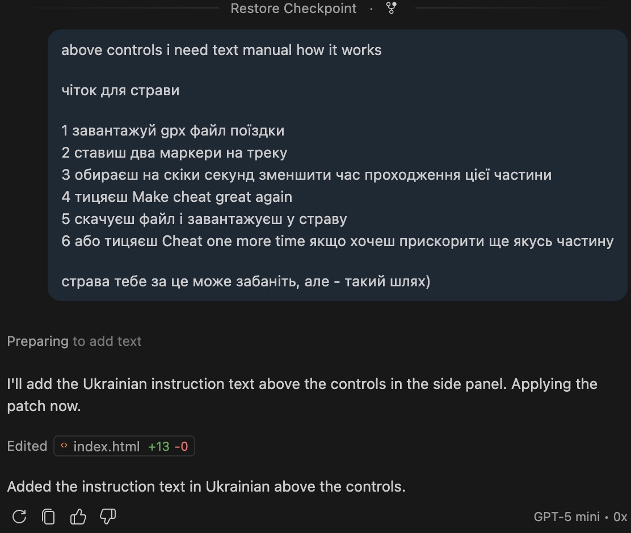Click the 'Cheat one more time' step line

337,241
